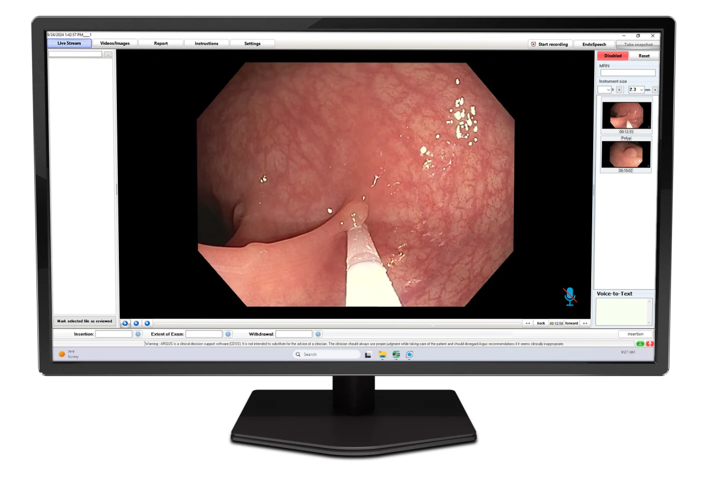Image resolution: width=706 pixels, height=483 pixels.
Task: Click the red icon in the warning bar
Action: [x=650, y=344]
